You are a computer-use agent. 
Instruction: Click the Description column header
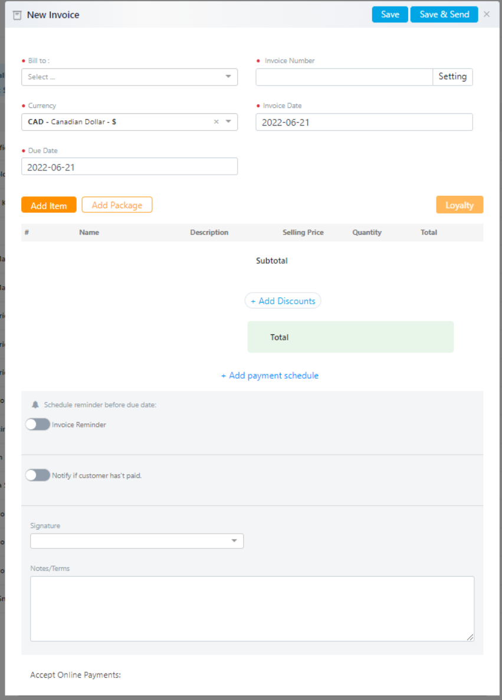click(209, 232)
